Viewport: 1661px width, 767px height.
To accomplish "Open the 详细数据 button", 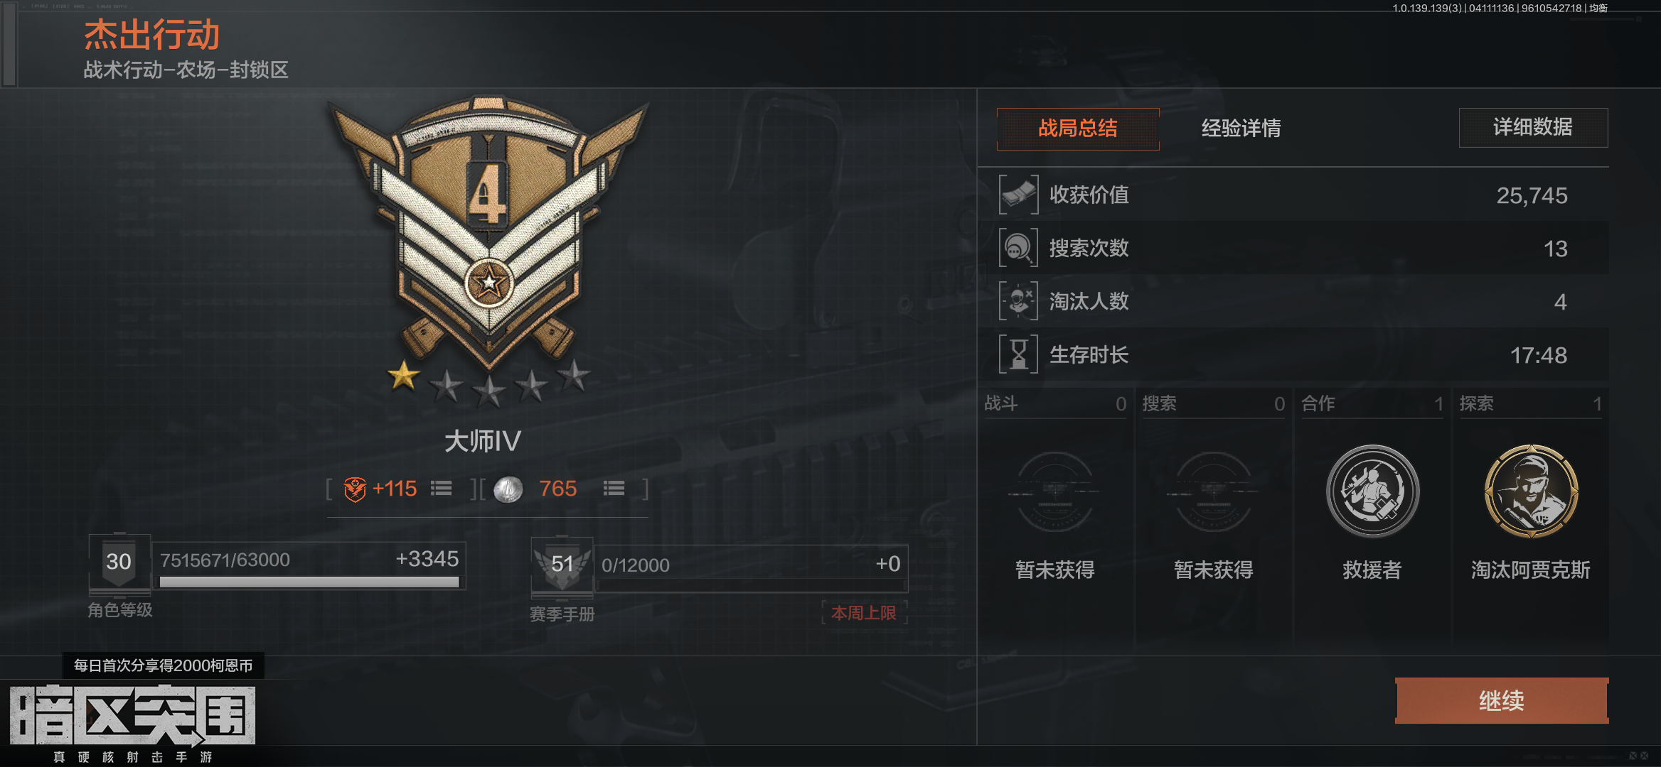I will tap(1533, 128).
